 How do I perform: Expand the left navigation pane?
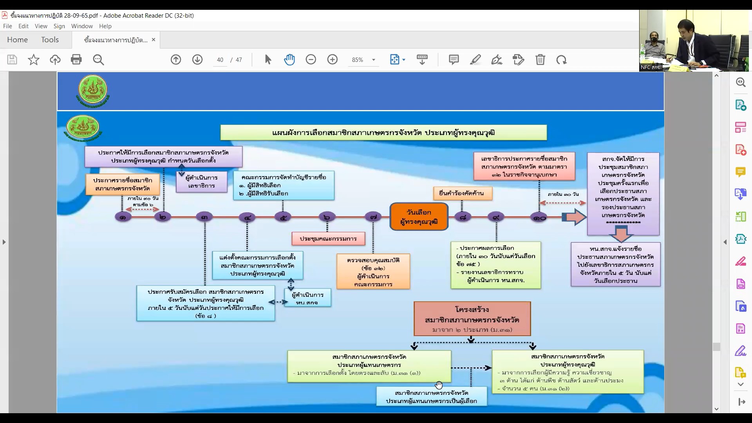tap(4, 242)
